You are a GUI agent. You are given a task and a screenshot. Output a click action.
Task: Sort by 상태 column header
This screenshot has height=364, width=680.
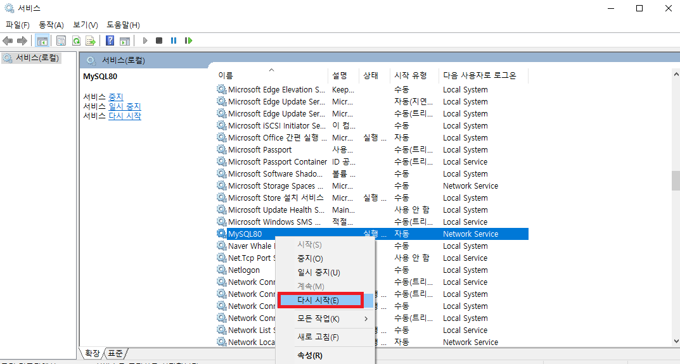click(x=375, y=75)
